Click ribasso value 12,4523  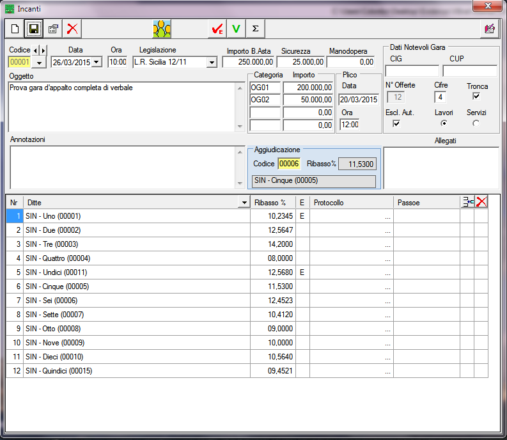coord(273,300)
